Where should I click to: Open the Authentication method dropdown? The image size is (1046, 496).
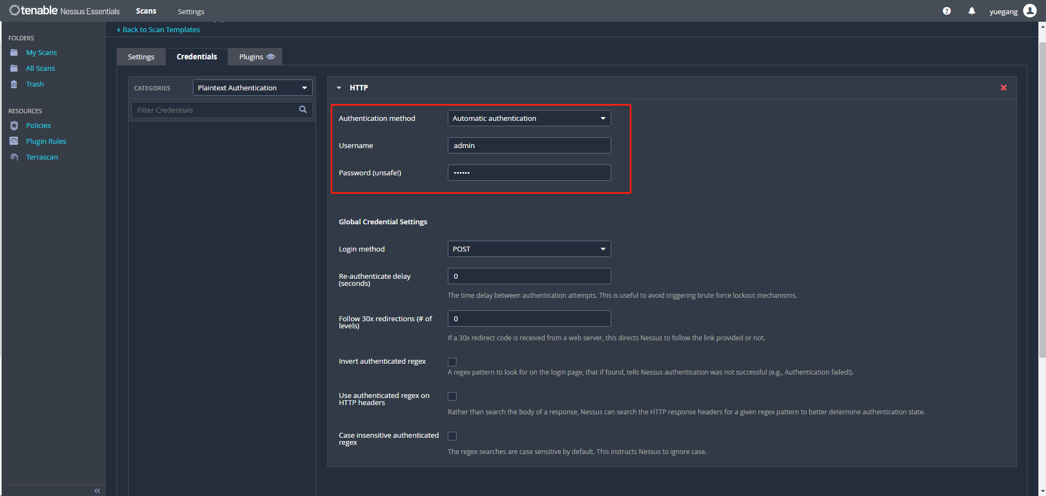530,118
